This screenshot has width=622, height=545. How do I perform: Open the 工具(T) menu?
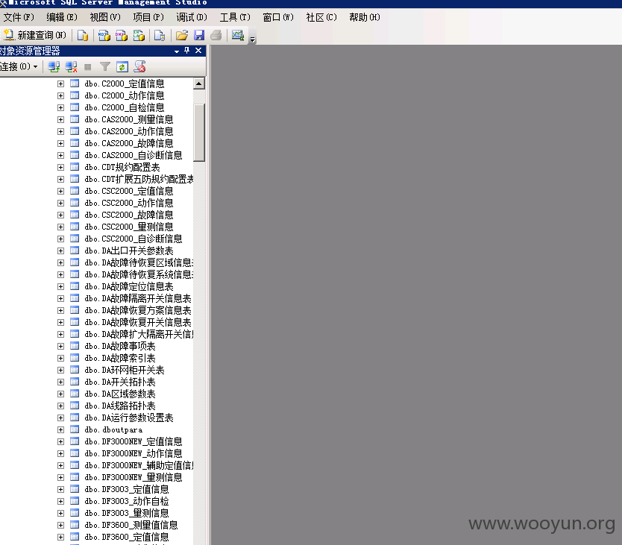coord(235,17)
